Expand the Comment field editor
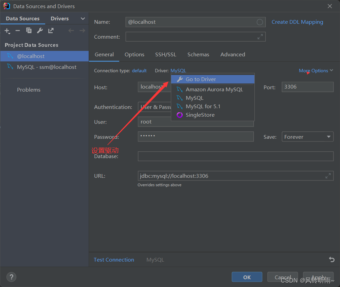The width and height of the screenshot is (340, 287). click(260, 37)
